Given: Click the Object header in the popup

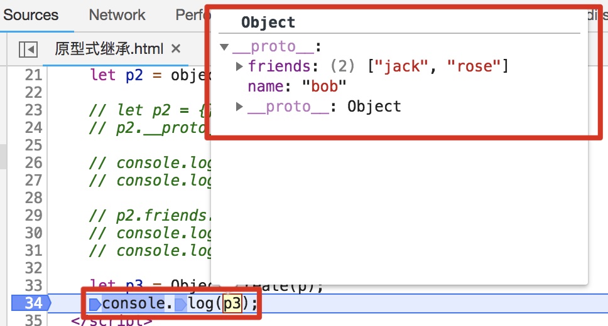Looking at the screenshot, I should [x=268, y=23].
